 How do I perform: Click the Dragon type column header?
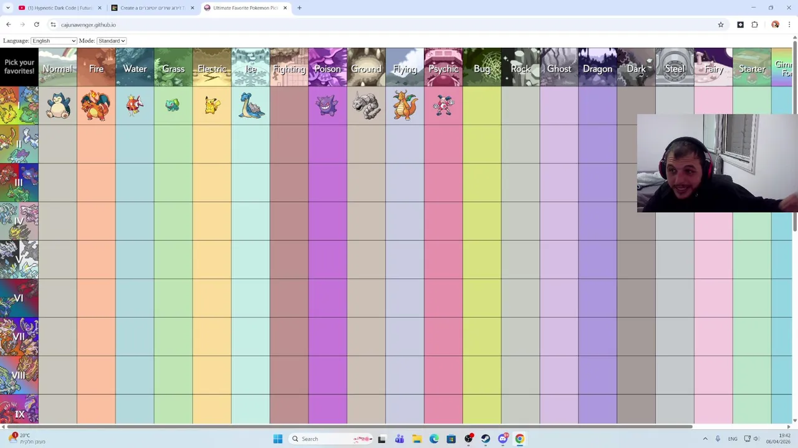click(598, 67)
